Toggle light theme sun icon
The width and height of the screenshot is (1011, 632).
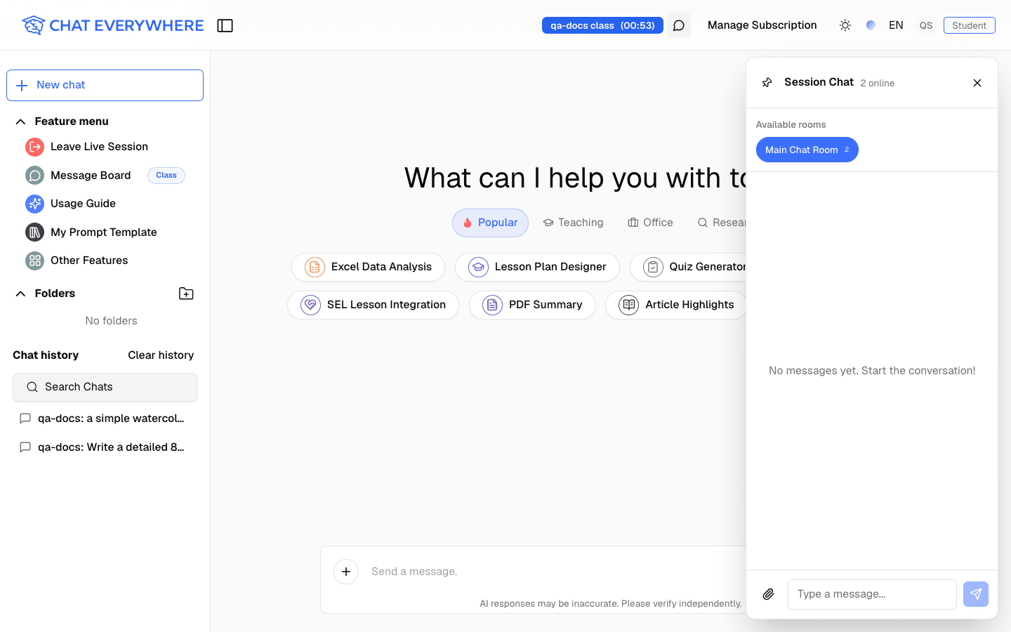[845, 25]
